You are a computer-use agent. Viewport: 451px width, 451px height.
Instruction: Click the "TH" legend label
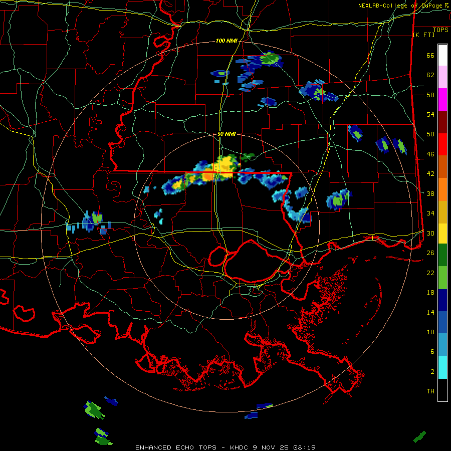pyautogui.click(x=430, y=391)
